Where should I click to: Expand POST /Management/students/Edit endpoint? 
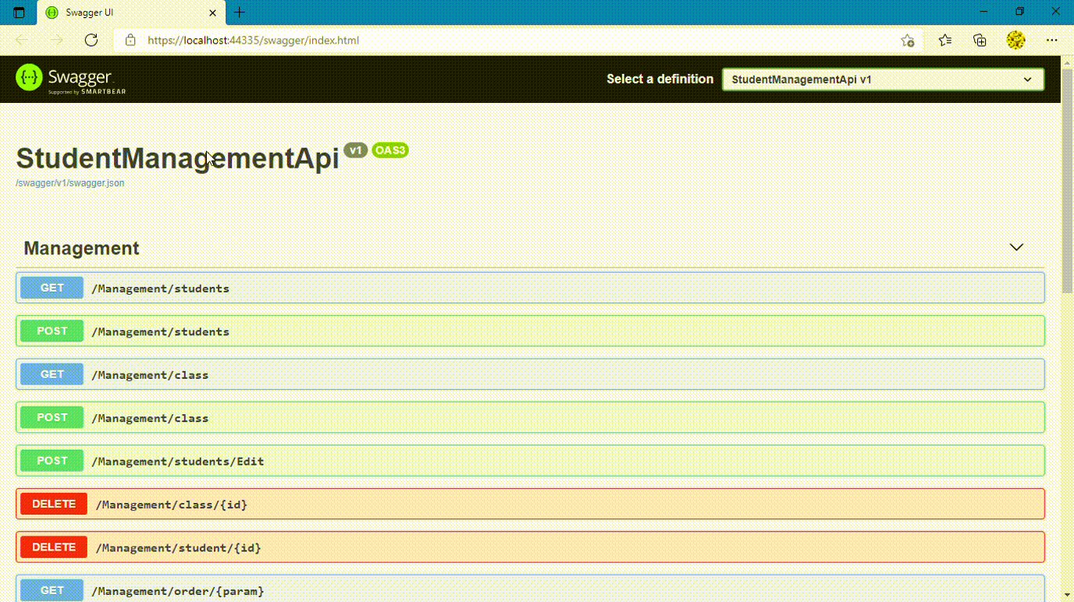530,461
